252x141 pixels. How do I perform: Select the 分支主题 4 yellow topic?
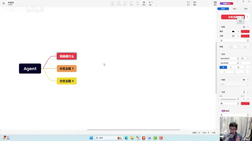[67, 81]
